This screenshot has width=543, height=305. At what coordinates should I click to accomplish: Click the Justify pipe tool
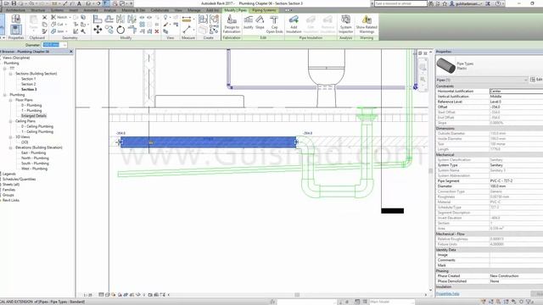249,23
